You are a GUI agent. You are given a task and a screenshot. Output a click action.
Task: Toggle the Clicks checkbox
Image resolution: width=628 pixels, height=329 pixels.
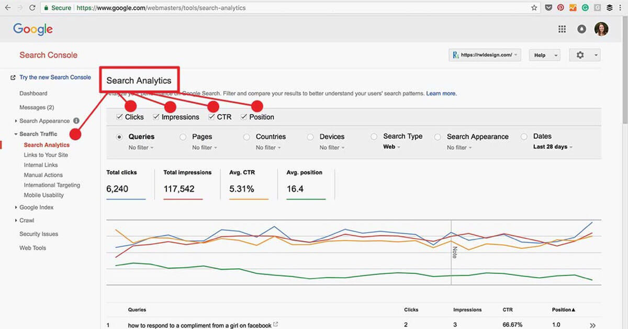click(x=120, y=117)
